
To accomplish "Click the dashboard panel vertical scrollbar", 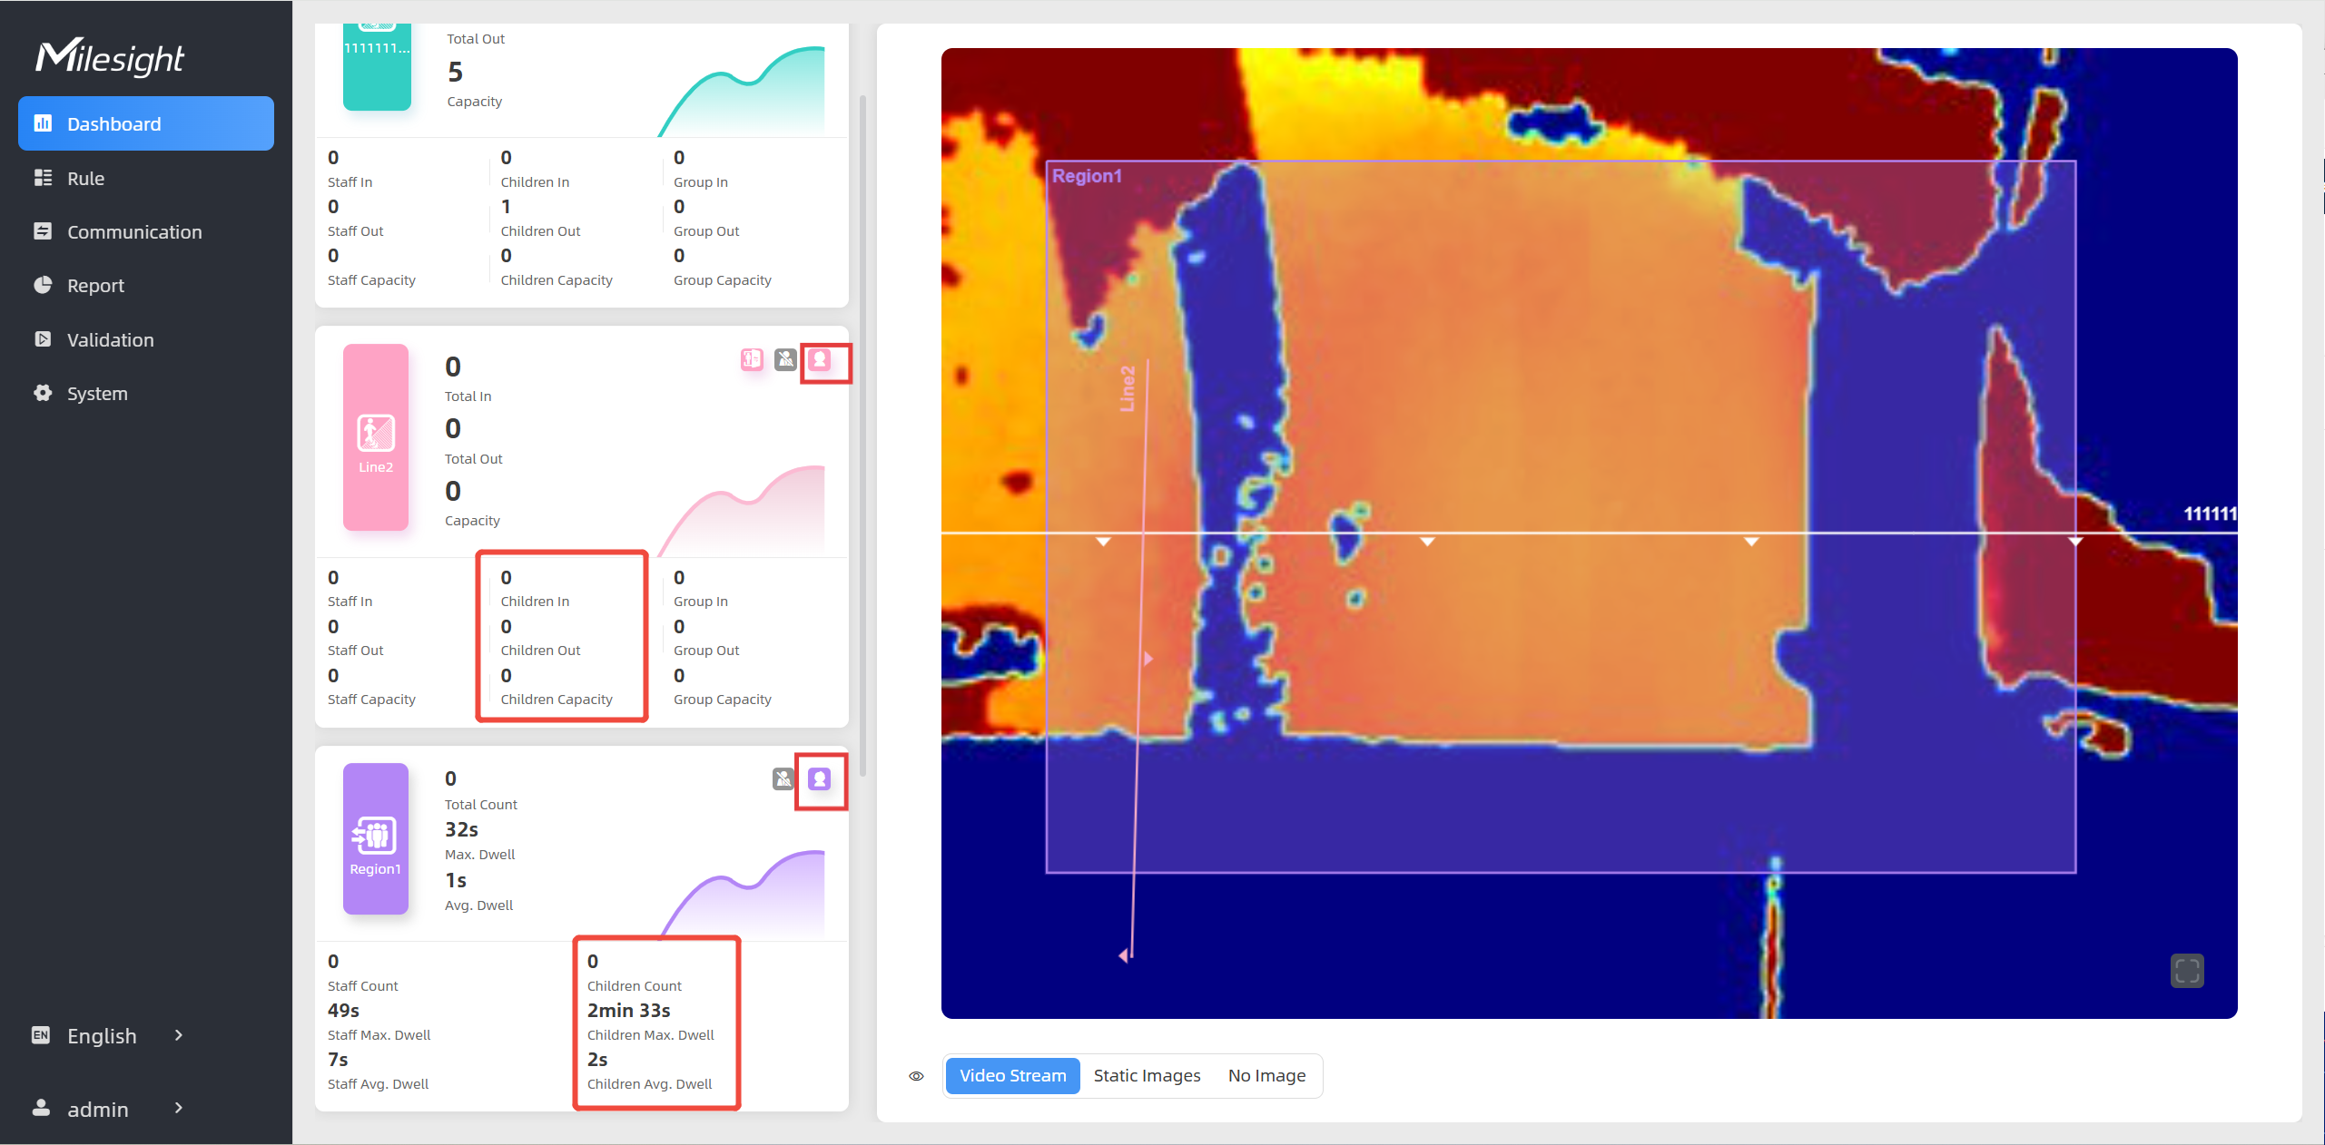I will 862,435.
